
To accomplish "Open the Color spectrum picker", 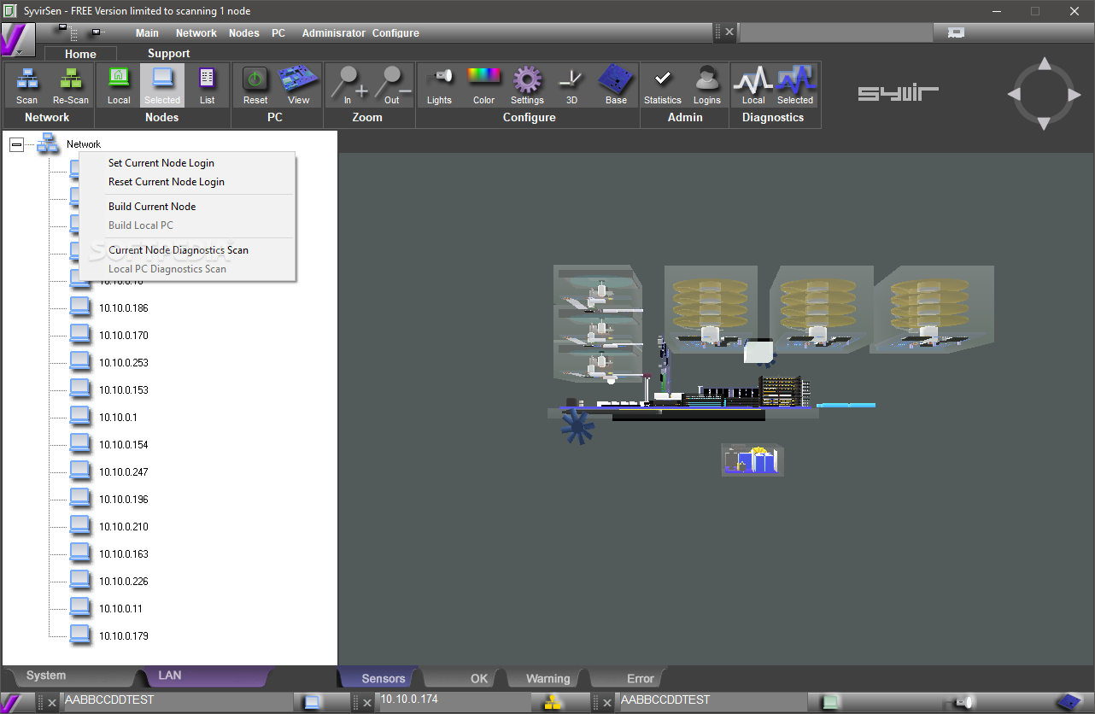I will 483,85.
